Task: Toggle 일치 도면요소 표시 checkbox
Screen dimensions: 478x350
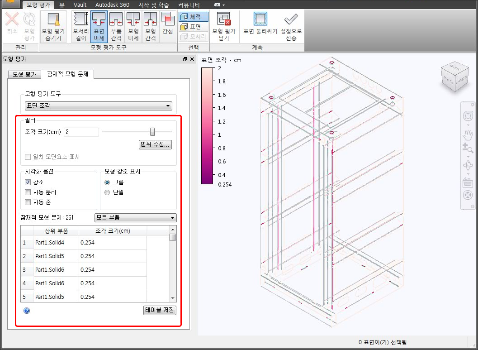Action: (28, 157)
